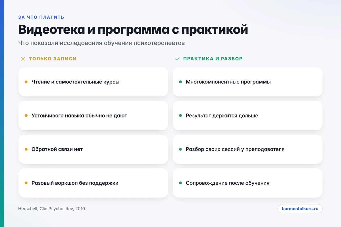Click the card Результат держится дольше
The height and width of the screenshot is (227, 341).
[248, 116]
